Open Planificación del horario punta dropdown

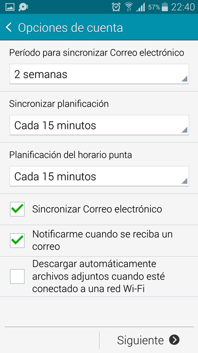click(x=99, y=176)
